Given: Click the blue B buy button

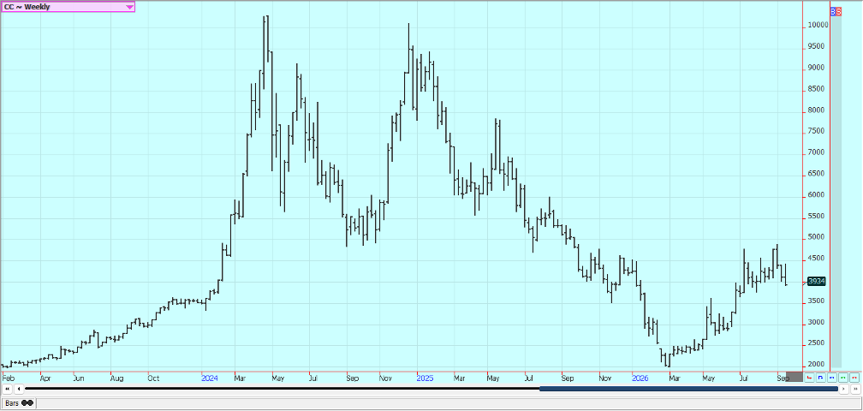Looking at the screenshot, I should pyautogui.click(x=833, y=11).
